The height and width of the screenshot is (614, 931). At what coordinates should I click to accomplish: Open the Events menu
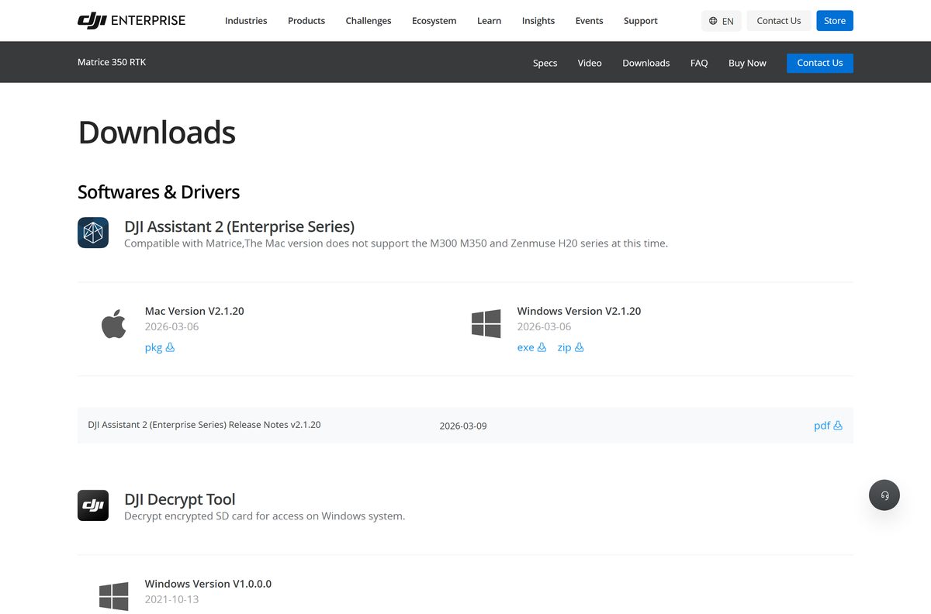pos(590,21)
